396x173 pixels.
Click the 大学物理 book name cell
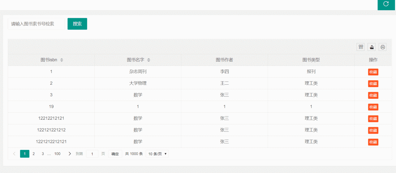138,83
